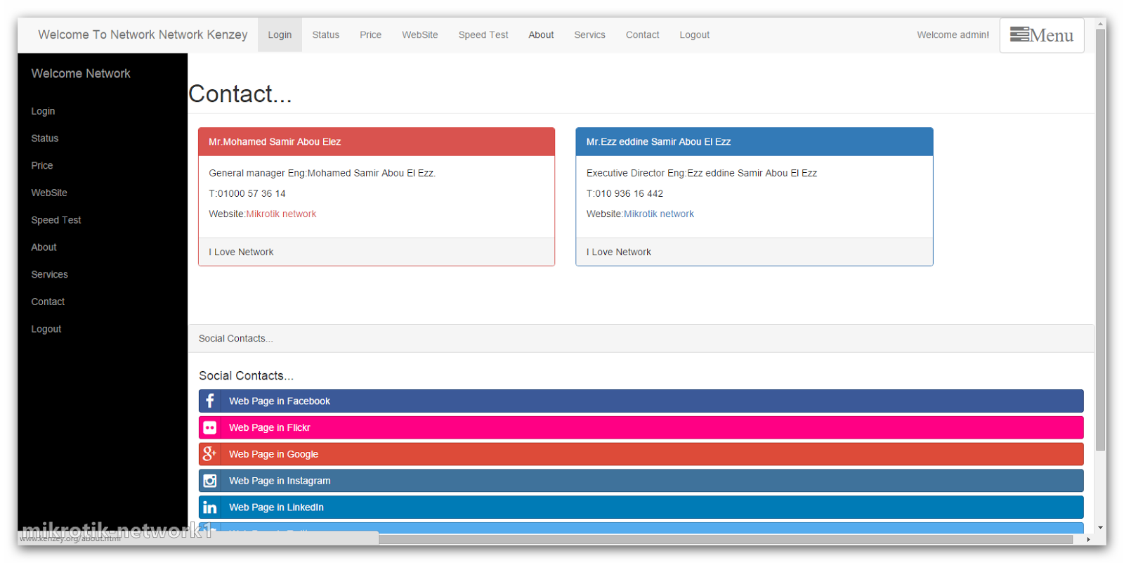Open Login in the black sidebar
1124x563 pixels.
click(43, 111)
